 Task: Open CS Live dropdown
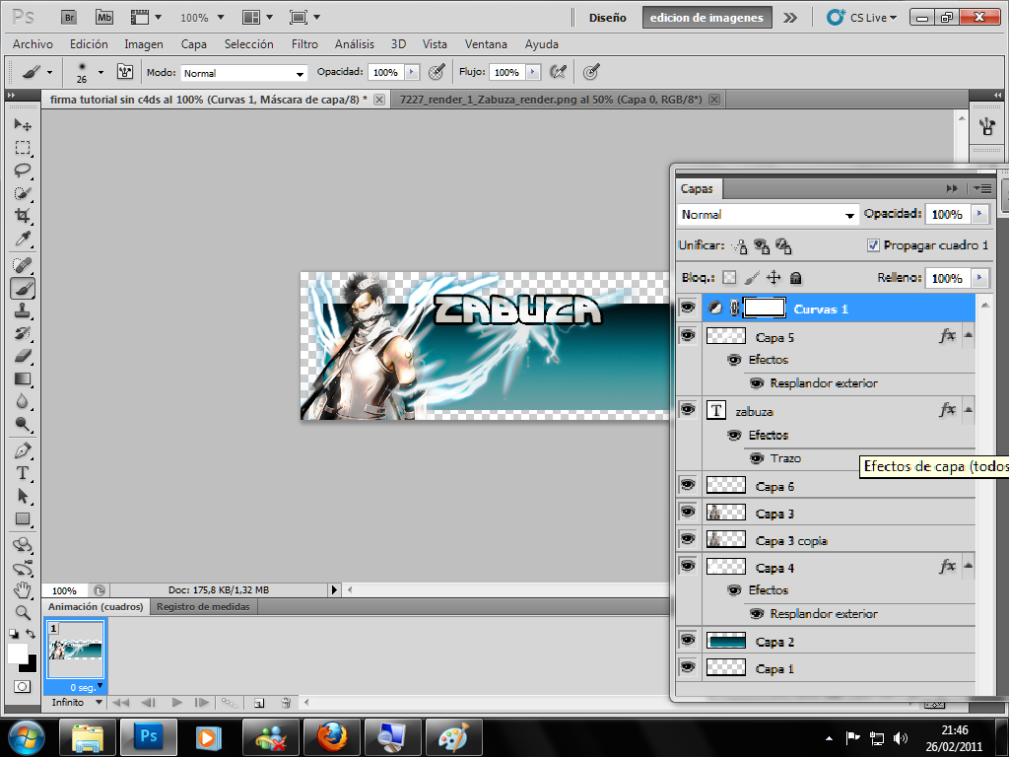coord(862,18)
